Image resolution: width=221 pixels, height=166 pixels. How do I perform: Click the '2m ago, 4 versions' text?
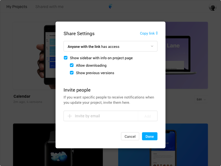[28, 102]
